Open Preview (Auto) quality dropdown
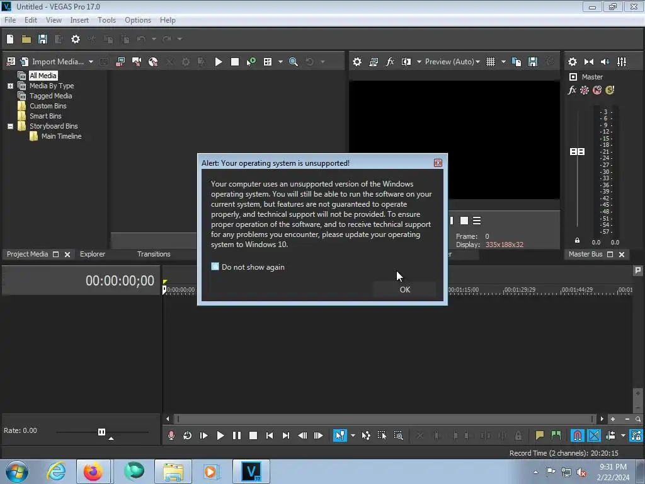This screenshot has height=484, width=645. pyautogui.click(x=452, y=62)
